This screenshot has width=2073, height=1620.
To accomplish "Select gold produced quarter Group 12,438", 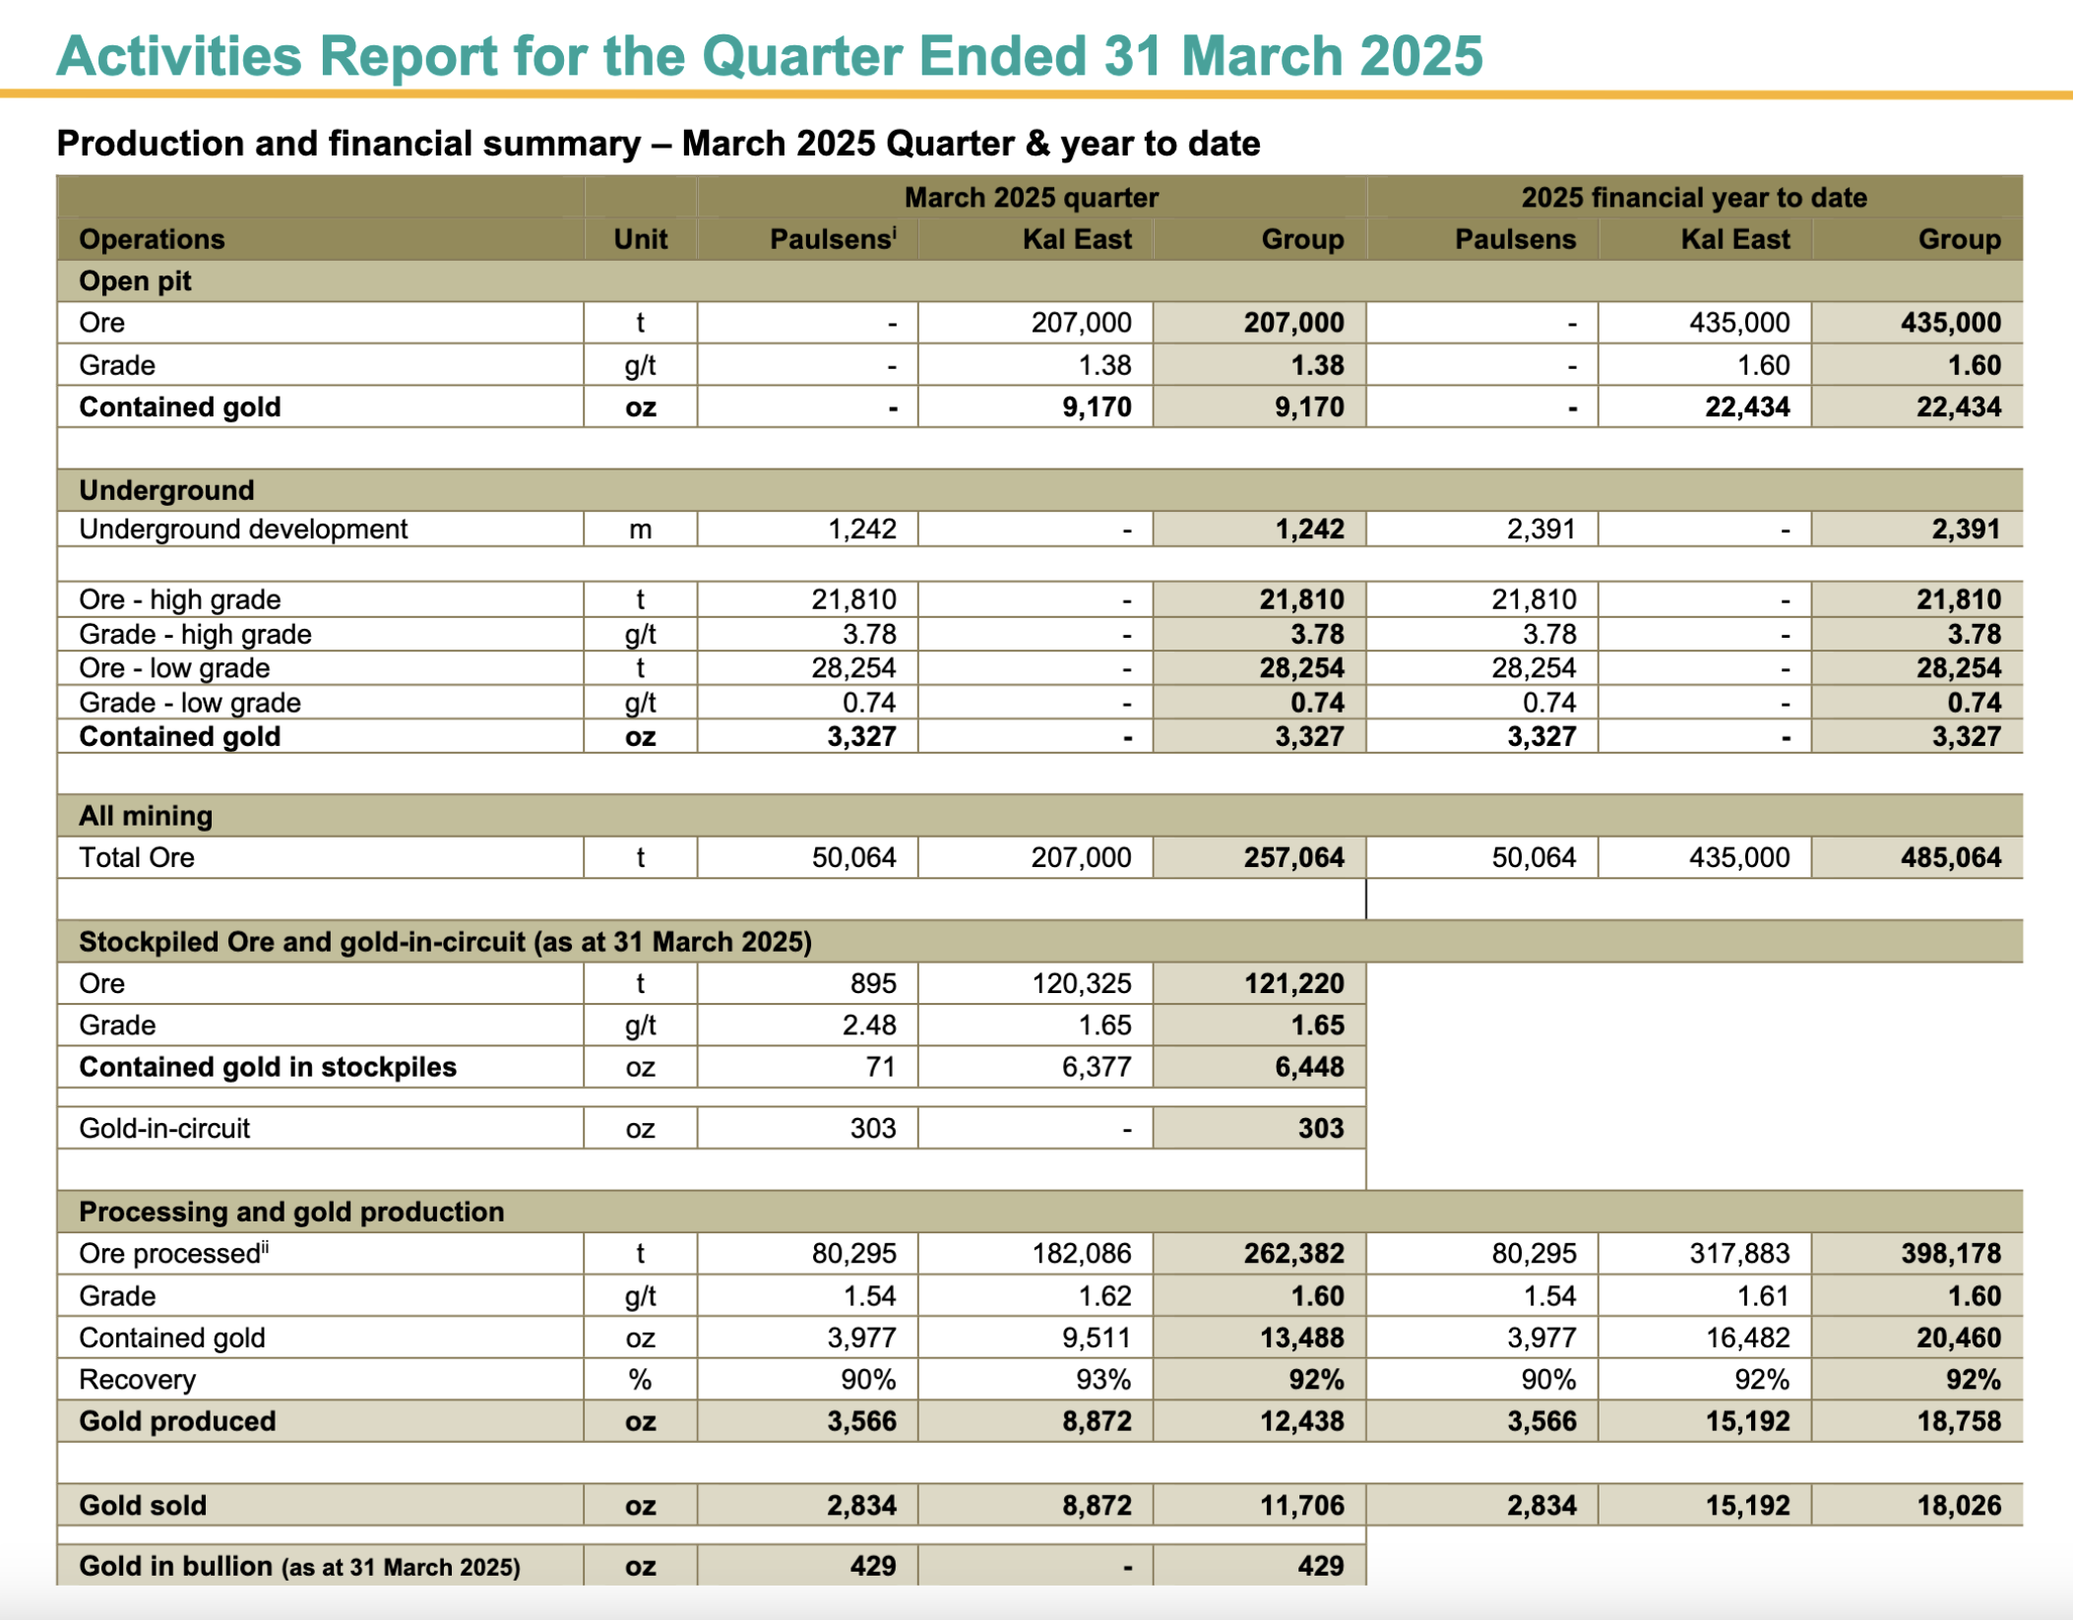I will 1301,1421.
